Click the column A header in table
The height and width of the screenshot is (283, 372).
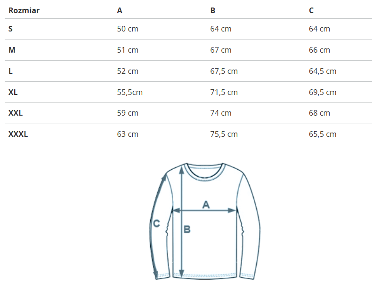pos(120,10)
